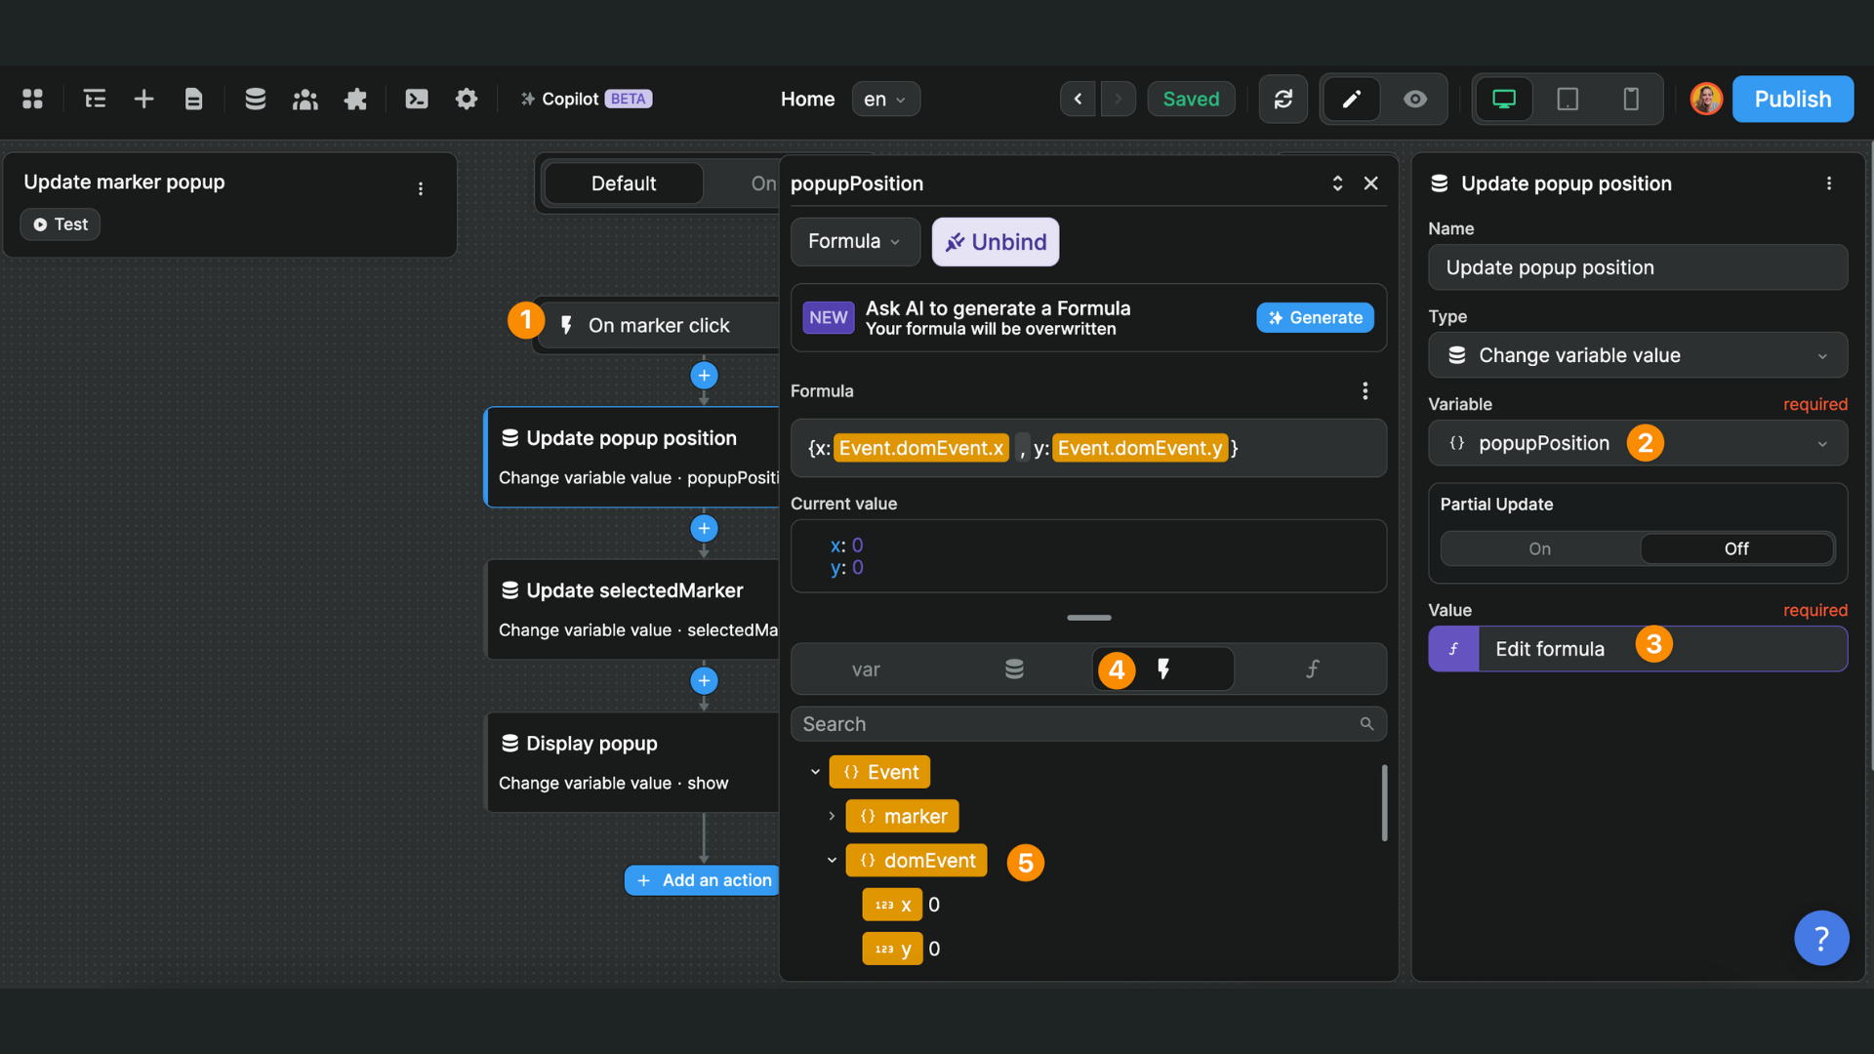Viewport: 1874px width, 1054px height.
Task: Open the project Settings gear
Action: click(467, 99)
